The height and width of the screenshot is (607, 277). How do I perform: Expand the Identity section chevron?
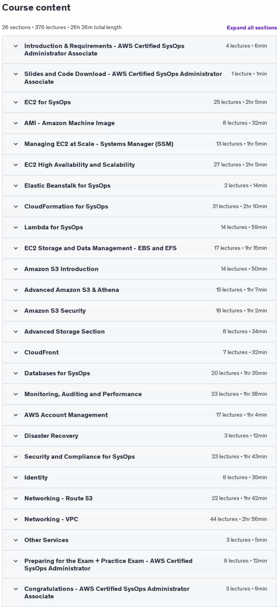point(16,478)
